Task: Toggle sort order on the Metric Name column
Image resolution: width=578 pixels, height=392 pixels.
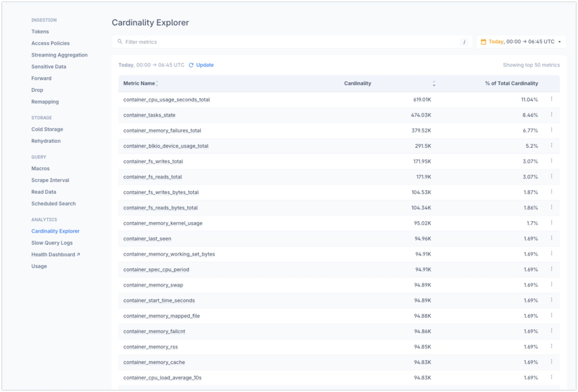Action: (157, 83)
